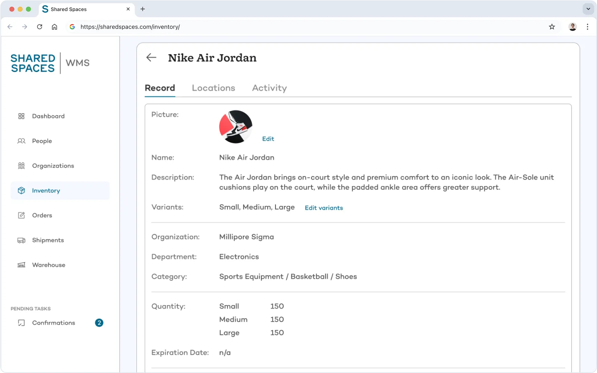Image resolution: width=597 pixels, height=373 pixels.
Task: Click the Dashboard grid icon
Action: (21, 116)
